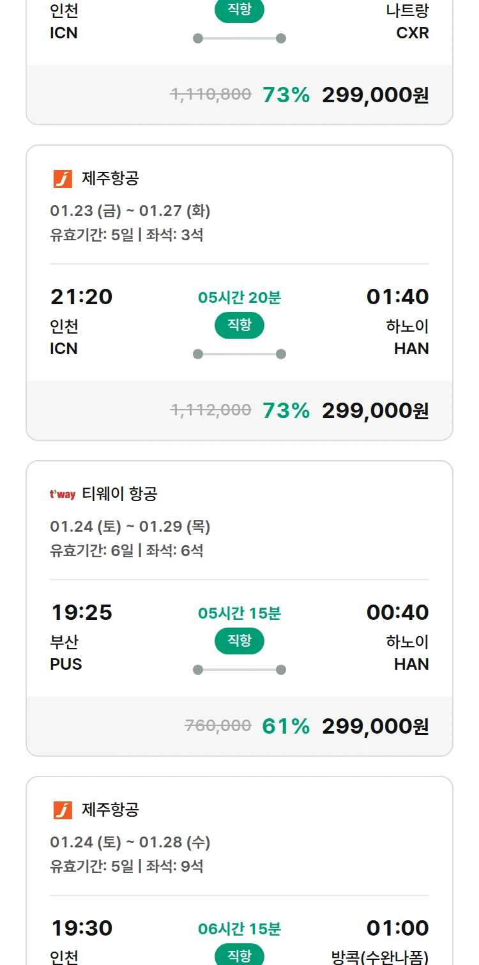Click the 직항 badge on the 21:20 Incheon–Hanoi flight

pos(240,325)
